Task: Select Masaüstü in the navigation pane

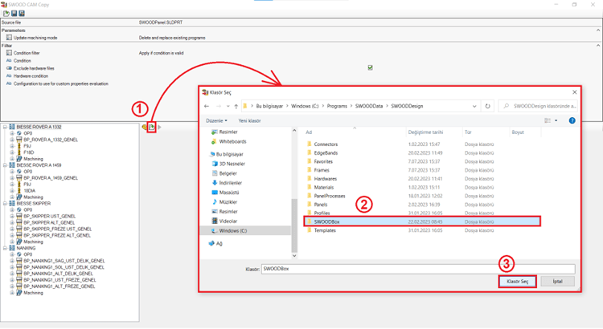Action: [229, 193]
